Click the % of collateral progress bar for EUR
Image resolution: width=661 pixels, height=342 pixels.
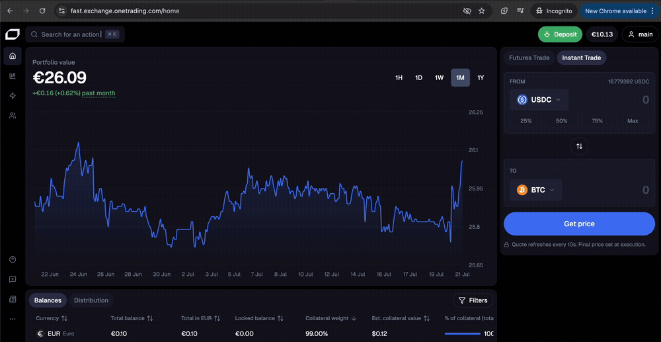[x=463, y=333]
